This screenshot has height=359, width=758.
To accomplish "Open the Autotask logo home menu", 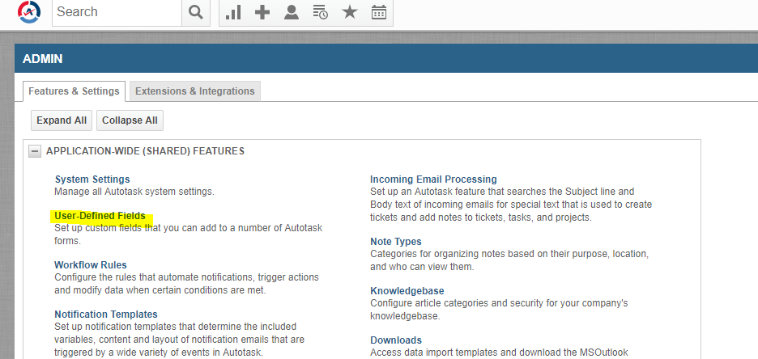I will (29, 12).
